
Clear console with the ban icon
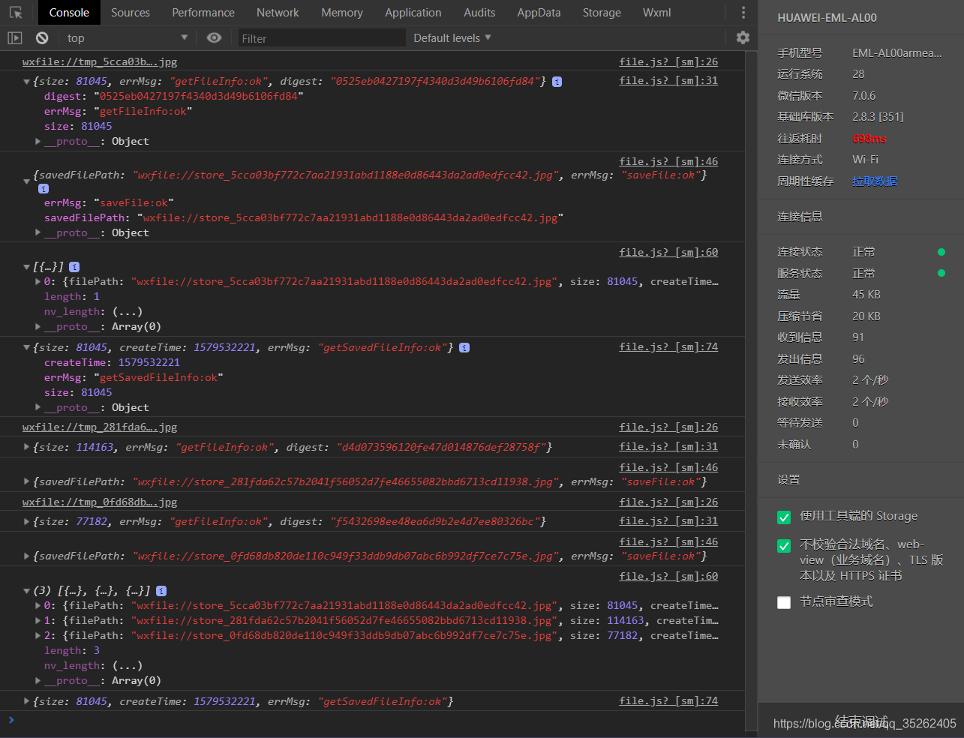(x=42, y=37)
